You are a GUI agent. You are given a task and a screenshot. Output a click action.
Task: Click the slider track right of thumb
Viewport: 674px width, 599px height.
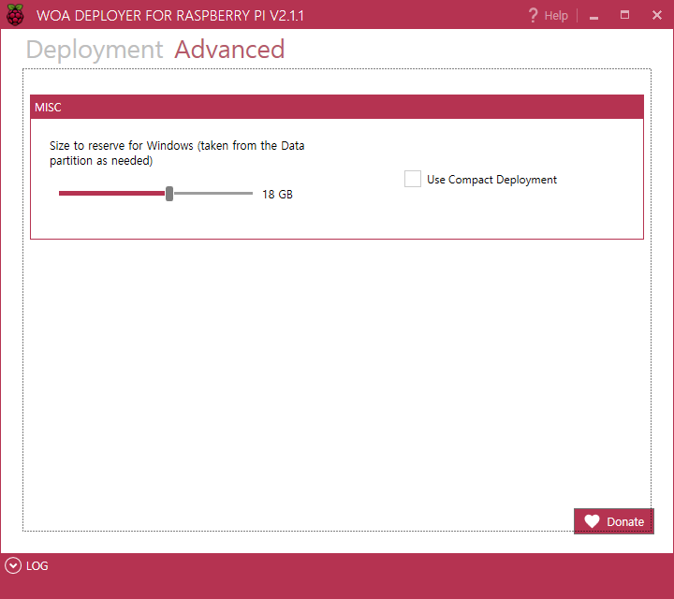(x=213, y=194)
